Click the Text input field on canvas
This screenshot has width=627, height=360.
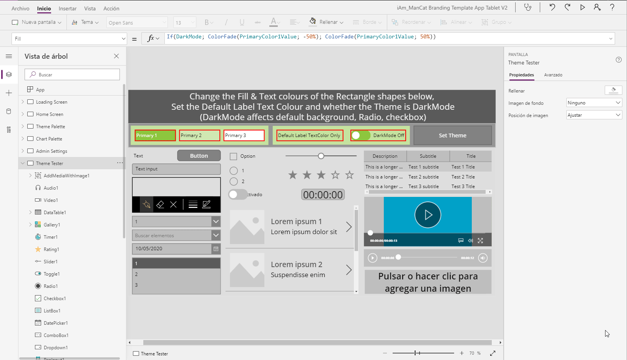pyautogui.click(x=176, y=169)
